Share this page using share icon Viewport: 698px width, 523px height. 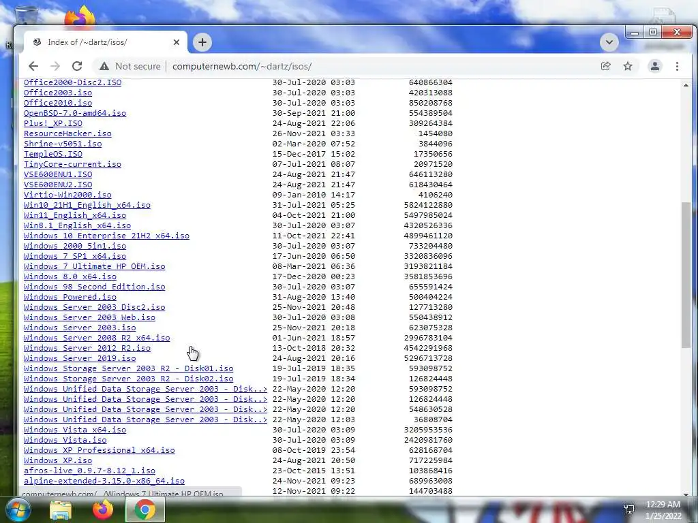[605, 66]
